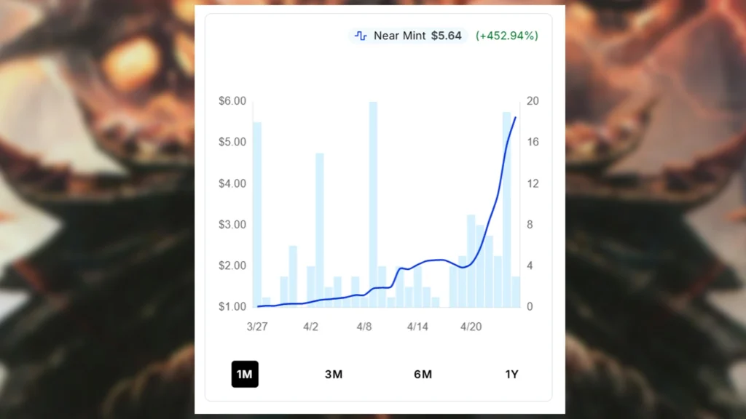Click the $1.00 price axis label
Viewport: 746px width, 419px height.
232,306
